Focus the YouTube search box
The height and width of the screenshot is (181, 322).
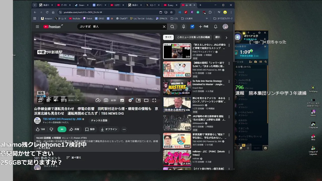click(x=120, y=27)
